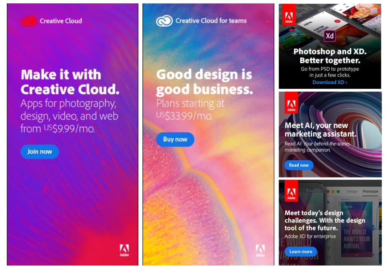Screen dimensions: 388x271
Task: Click the red Creative Cloud logo icon
Action: (x=29, y=21)
